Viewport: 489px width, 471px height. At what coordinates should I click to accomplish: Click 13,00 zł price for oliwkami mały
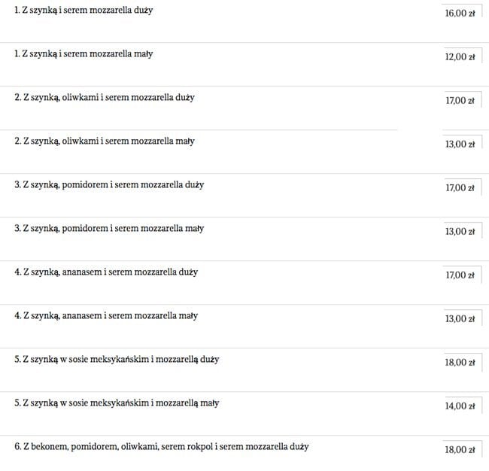point(462,144)
